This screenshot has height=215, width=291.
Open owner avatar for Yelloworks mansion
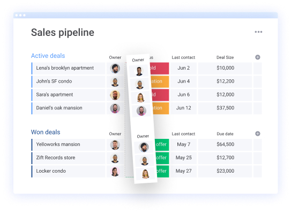tap(115, 145)
